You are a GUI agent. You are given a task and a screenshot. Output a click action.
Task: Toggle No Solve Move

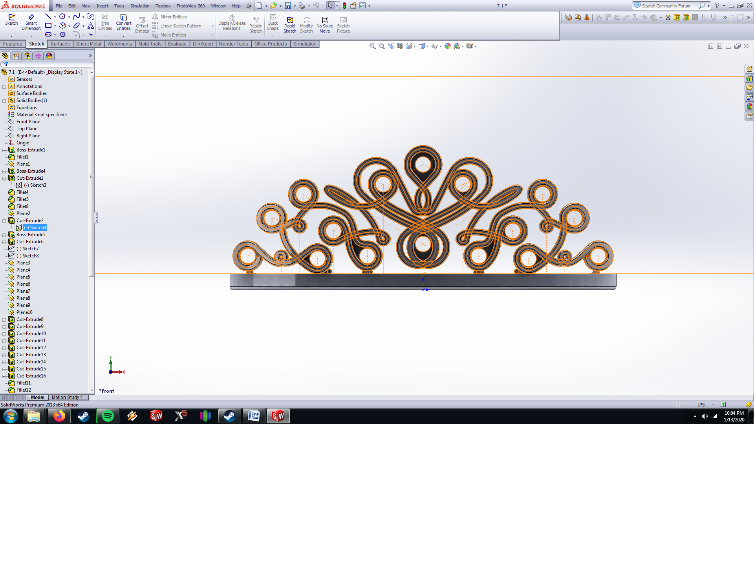pyautogui.click(x=325, y=24)
